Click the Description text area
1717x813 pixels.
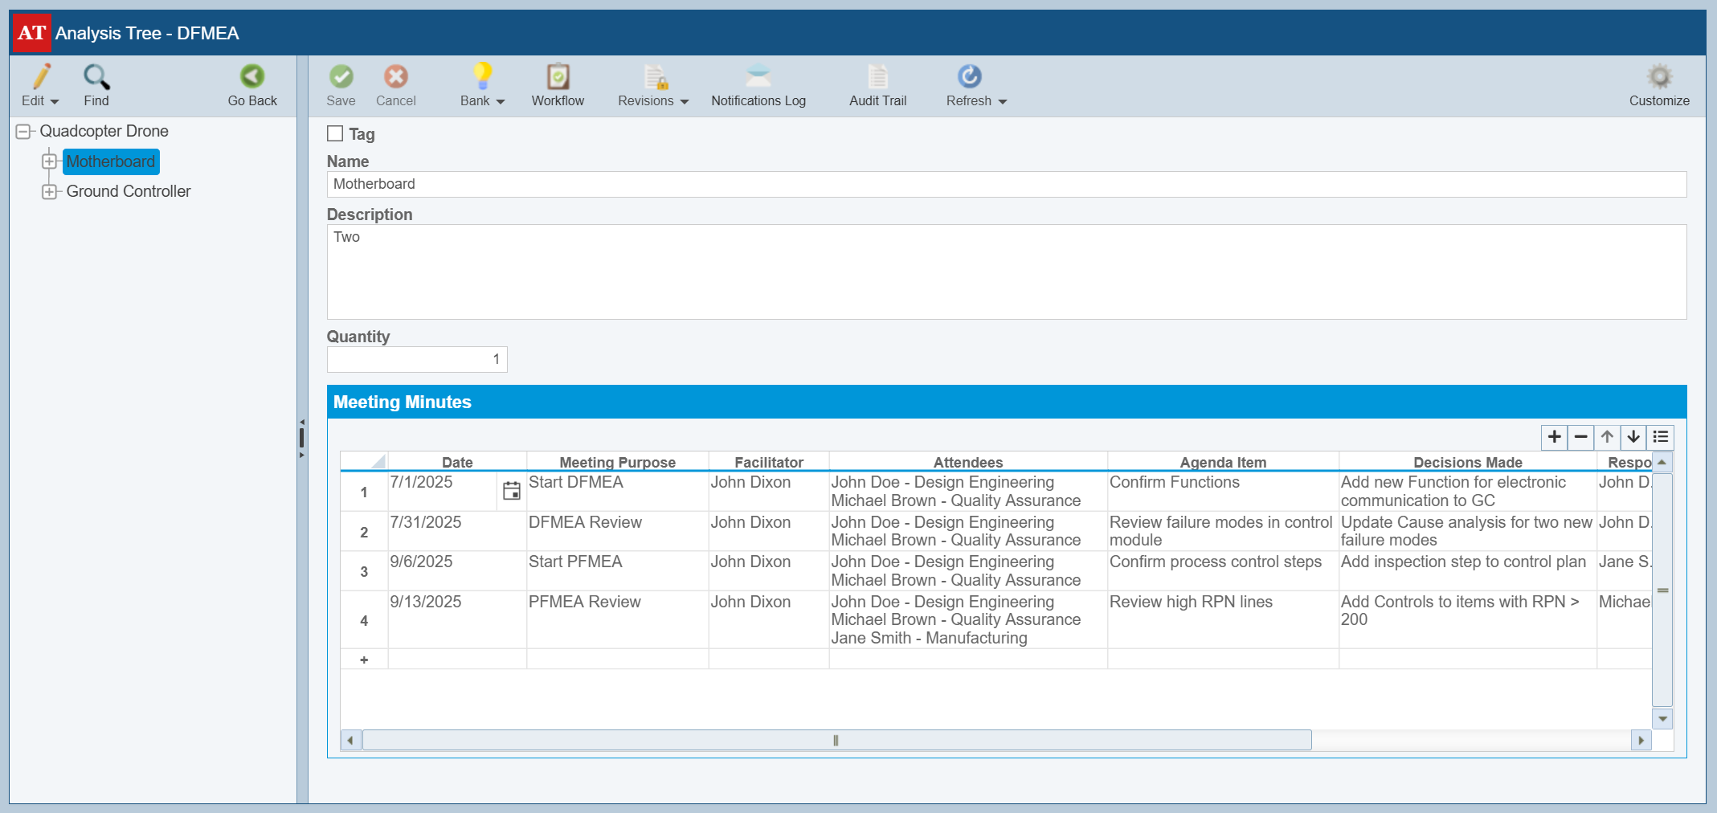click(1006, 272)
